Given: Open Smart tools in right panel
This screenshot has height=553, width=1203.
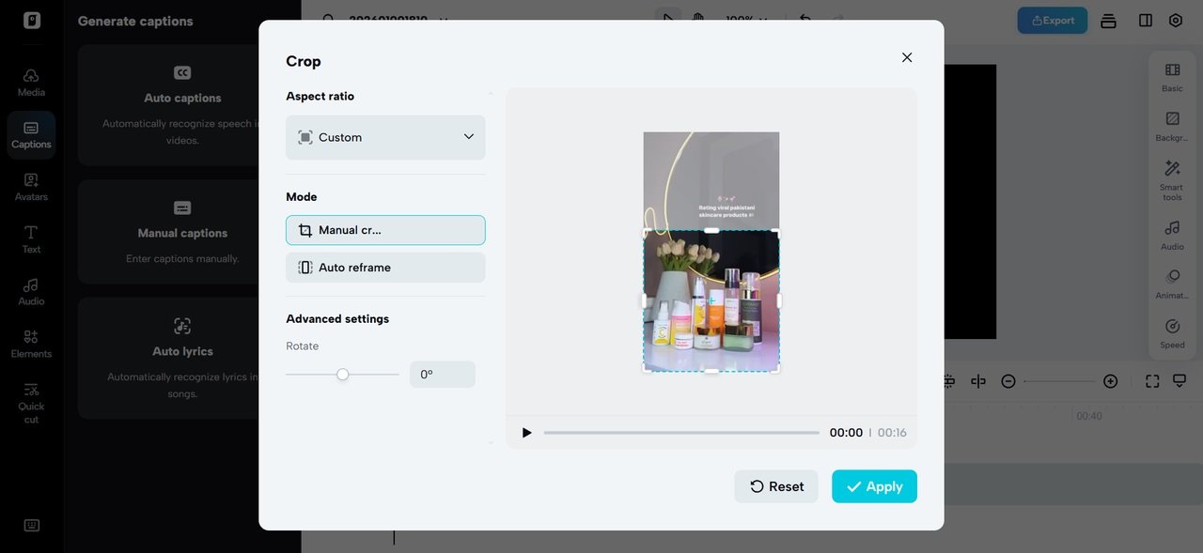Looking at the screenshot, I should coord(1172,179).
